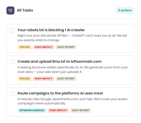Image resolution: width=141 pixels, height=123 pixels.
Task: Click EASY EFFORT tag on llms.txt task
Action: tap(66, 79)
